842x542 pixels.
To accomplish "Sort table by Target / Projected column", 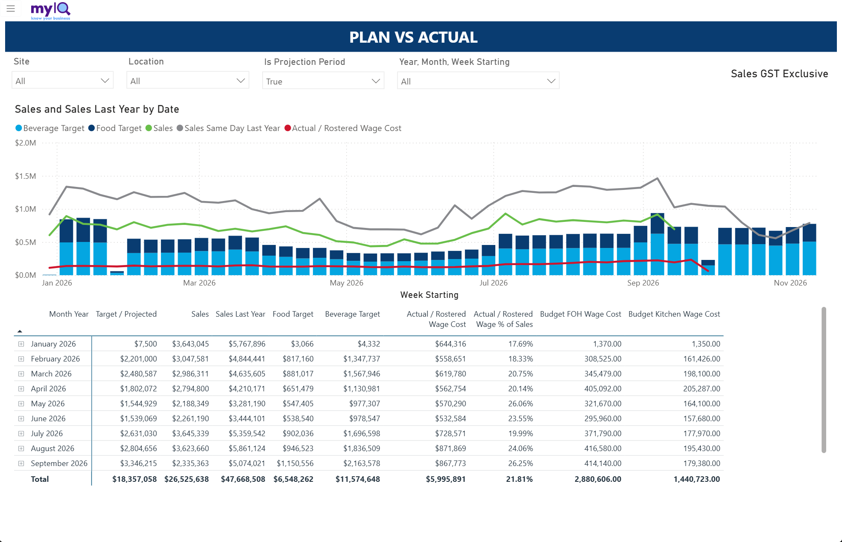I will point(126,314).
